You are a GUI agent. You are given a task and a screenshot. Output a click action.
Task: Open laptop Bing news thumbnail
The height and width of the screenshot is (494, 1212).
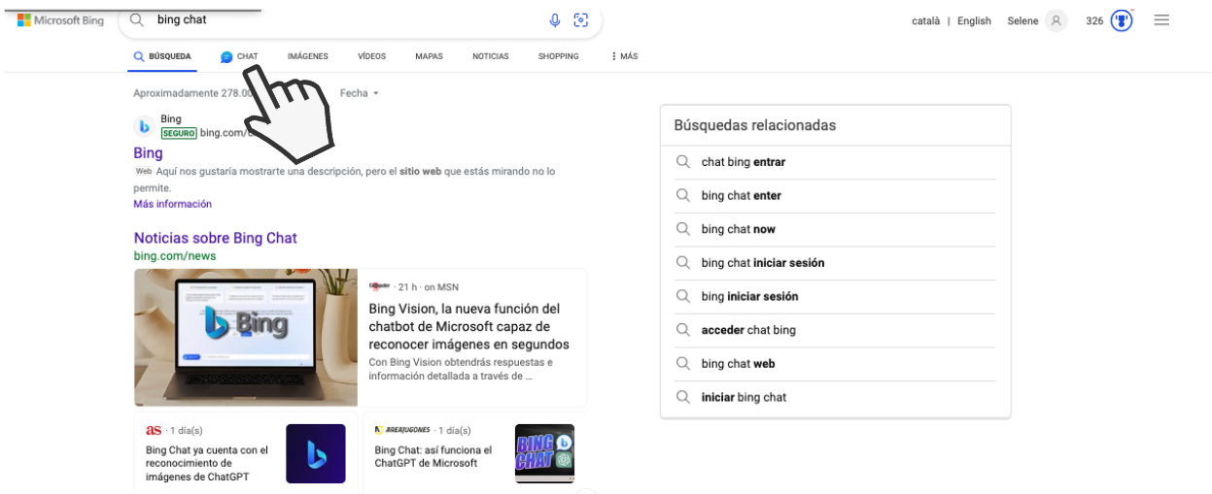pos(246,338)
